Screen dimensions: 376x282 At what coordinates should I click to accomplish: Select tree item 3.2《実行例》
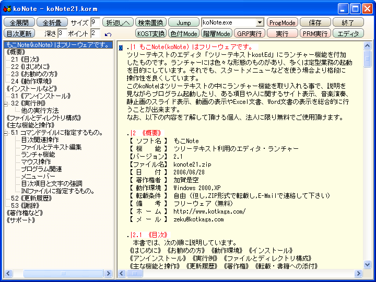[28, 103]
